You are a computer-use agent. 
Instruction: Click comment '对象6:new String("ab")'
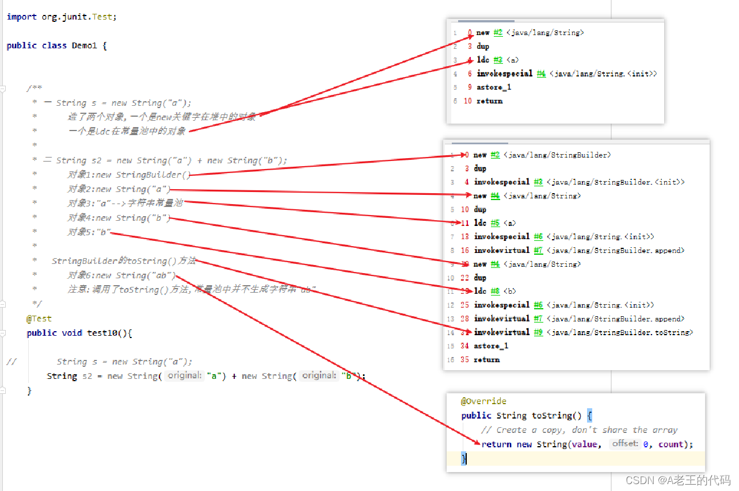tap(121, 275)
